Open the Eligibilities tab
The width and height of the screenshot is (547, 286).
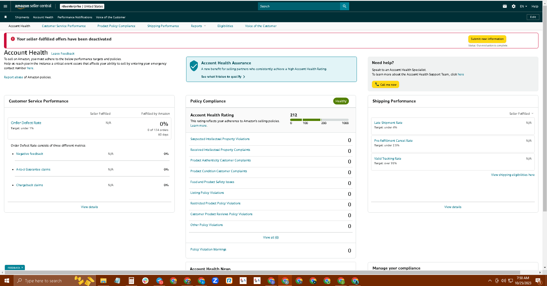pos(225,26)
